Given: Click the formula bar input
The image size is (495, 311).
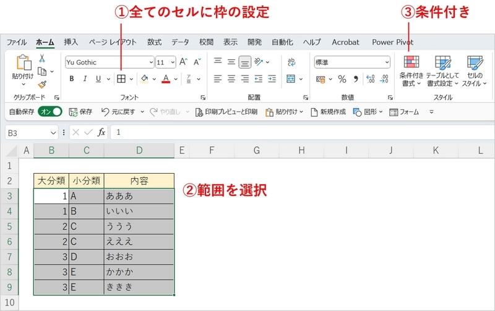Looking at the screenshot, I should [x=303, y=132].
